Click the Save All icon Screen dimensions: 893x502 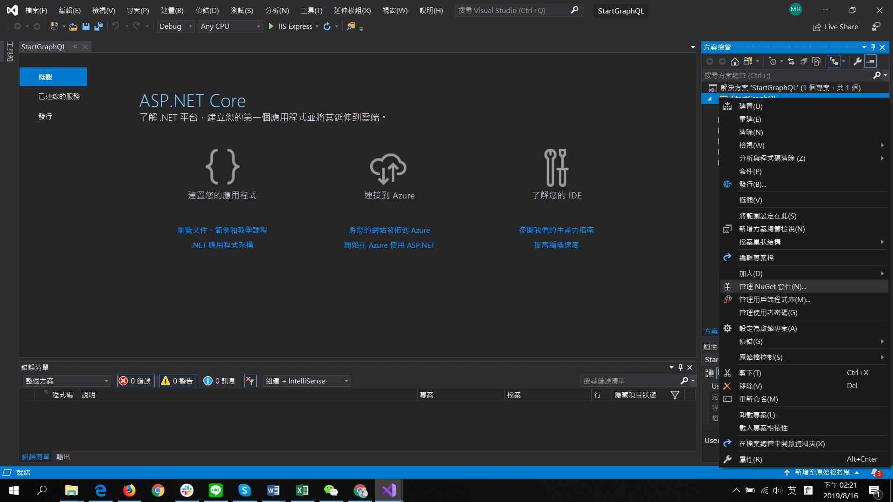coord(98,26)
